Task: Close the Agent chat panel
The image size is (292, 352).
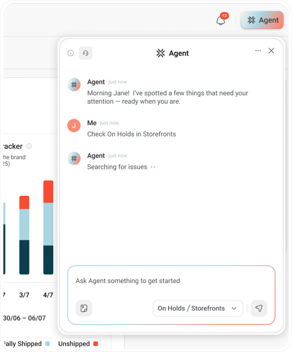Action: (271, 51)
